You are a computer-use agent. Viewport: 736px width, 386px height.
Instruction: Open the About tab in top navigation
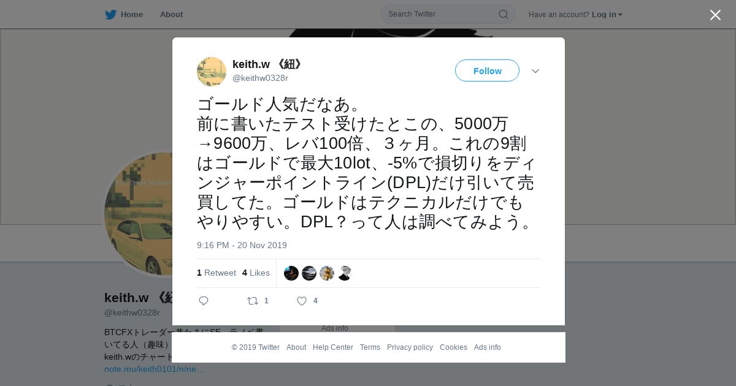coord(171,14)
